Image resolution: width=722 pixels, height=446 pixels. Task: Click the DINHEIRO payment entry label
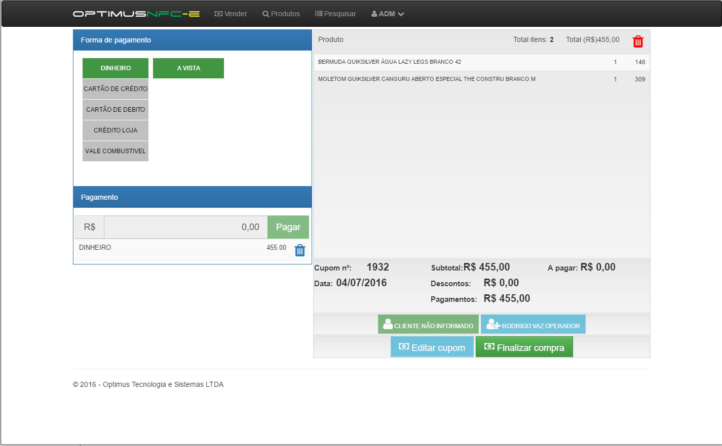click(x=95, y=248)
